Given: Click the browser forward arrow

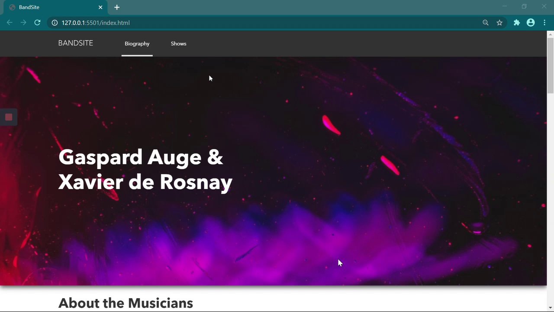Looking at the screenshot, I should point(23,23).
